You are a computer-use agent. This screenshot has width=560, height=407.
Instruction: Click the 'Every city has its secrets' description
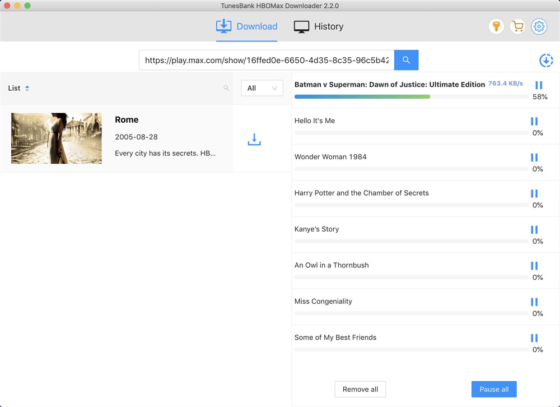pos(165,154)
